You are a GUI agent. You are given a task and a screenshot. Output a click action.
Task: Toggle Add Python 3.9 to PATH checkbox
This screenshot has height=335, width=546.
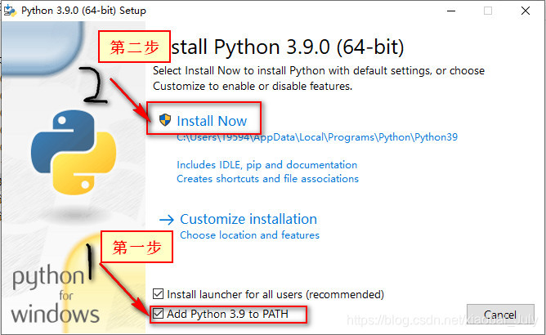[x=158, y=314]
